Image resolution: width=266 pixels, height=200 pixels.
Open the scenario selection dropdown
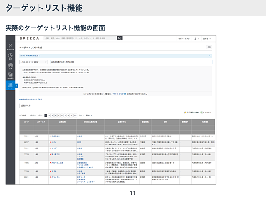pyautogui.click(x=33, y=63)
